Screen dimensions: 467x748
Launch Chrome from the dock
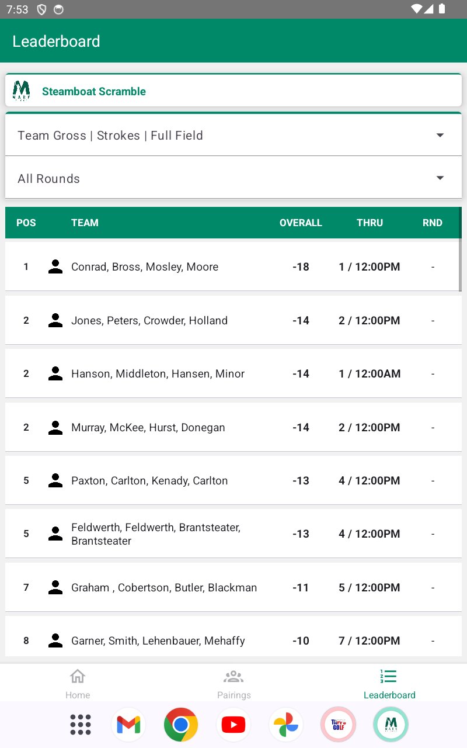181,725
